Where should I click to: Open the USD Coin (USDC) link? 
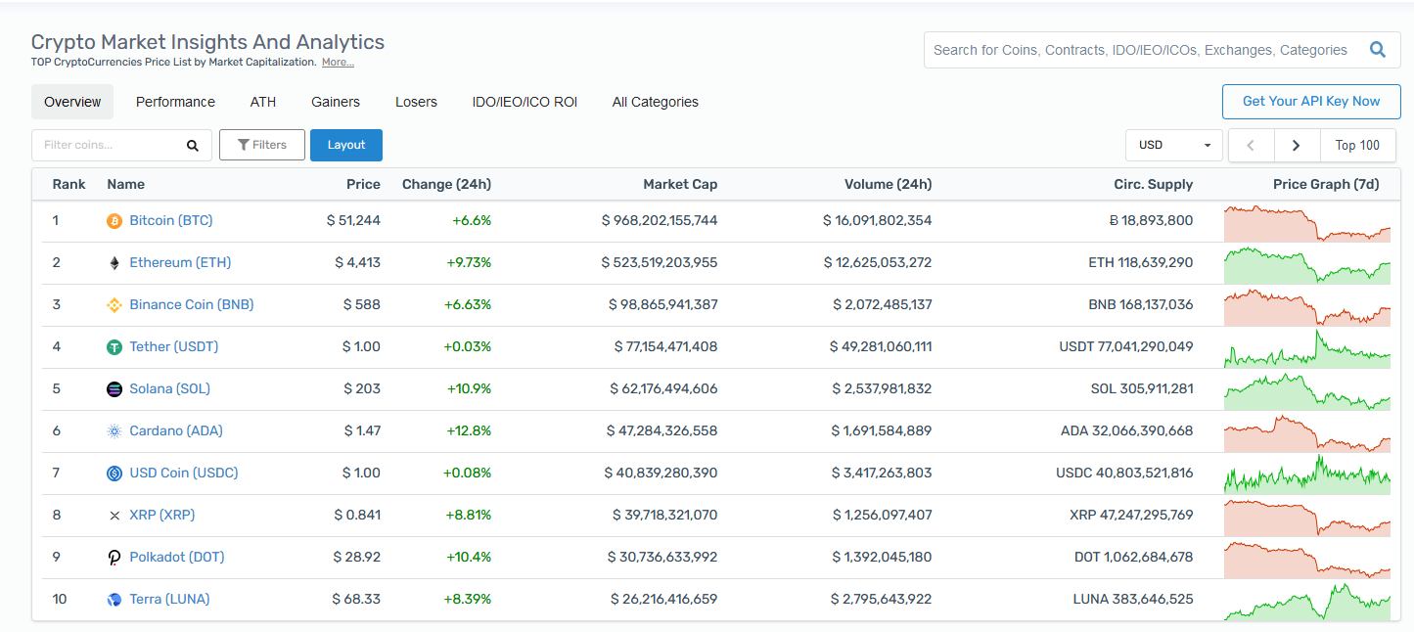coord(184,474)
